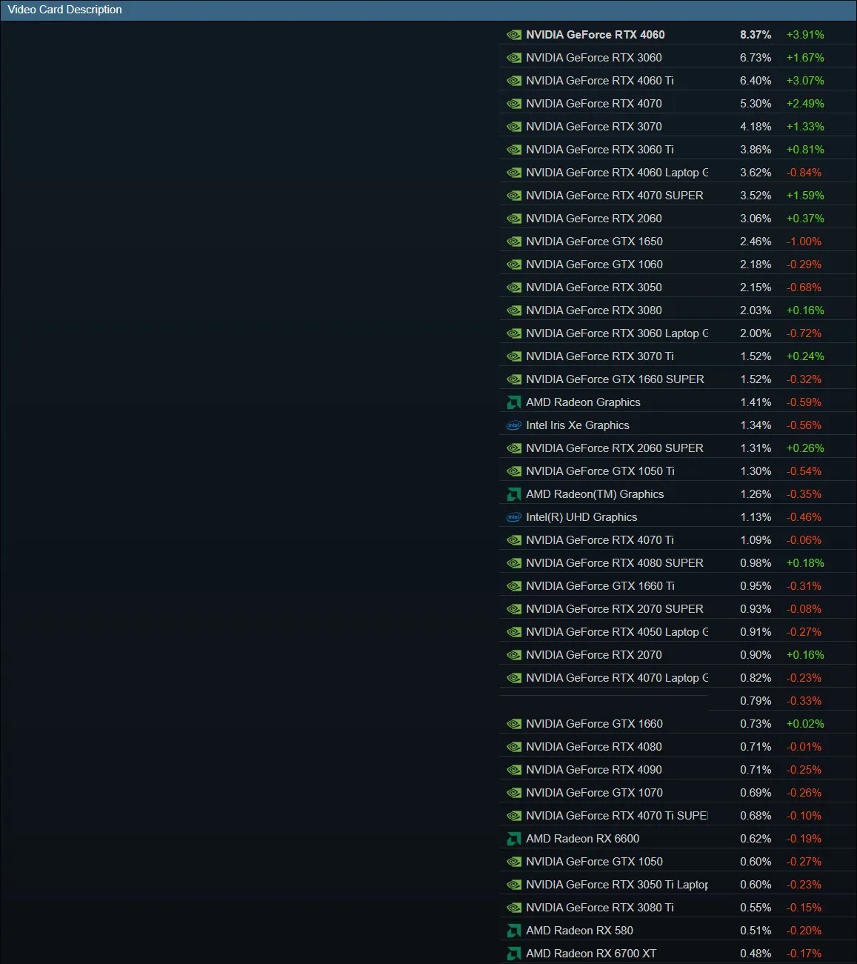Select RTX 3060 Laptop GPU row name
Image resolution: width=857 pixels, height=964 pixels.
click(x=617, y=333)
